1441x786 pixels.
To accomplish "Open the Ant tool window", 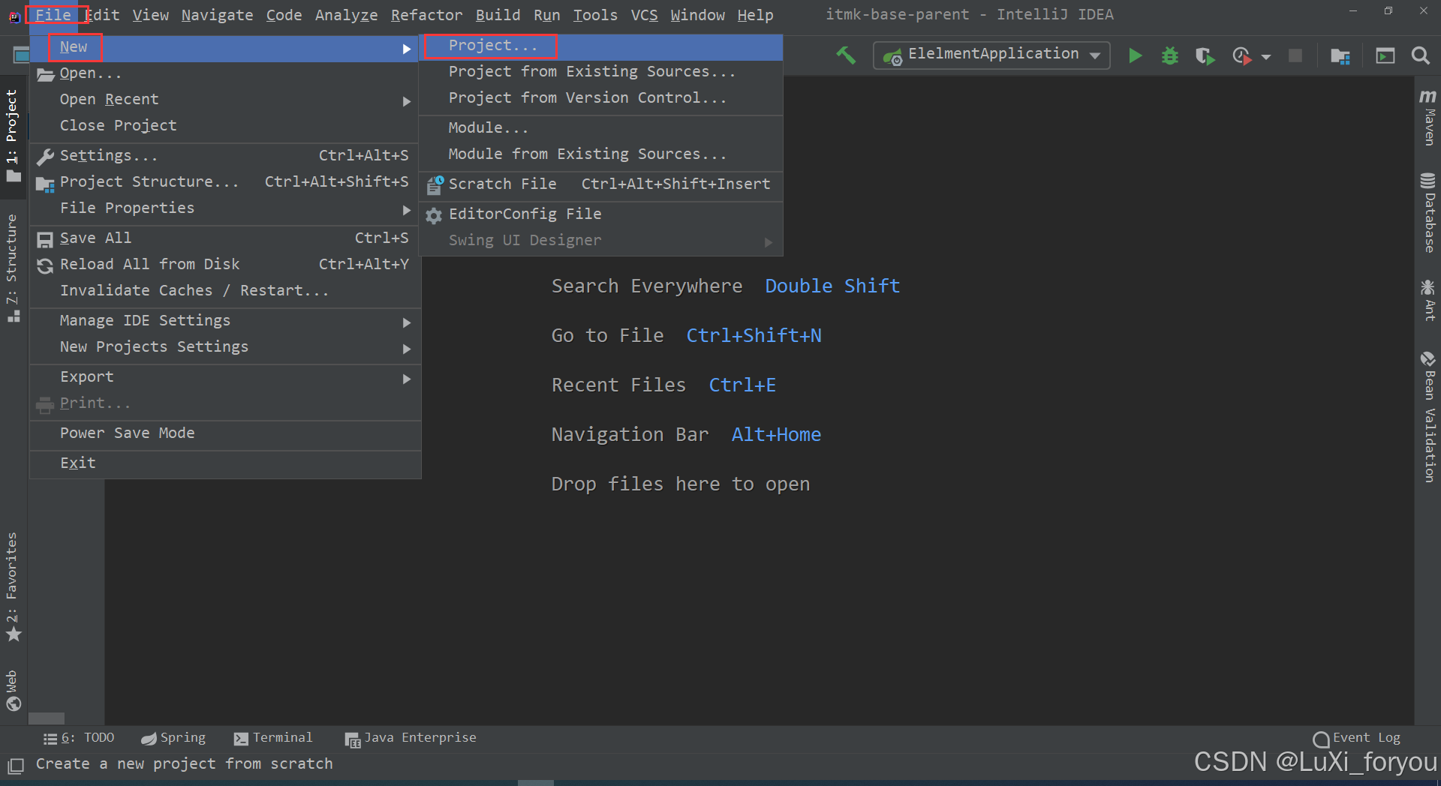I will point(1427,300).
